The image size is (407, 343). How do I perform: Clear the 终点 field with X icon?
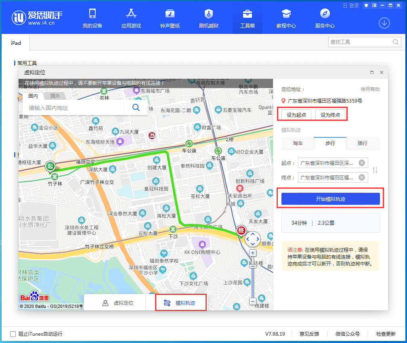(362, 177)
